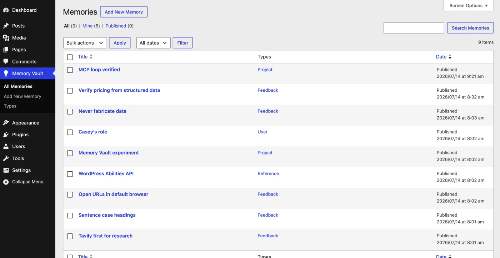
Task: Click the Posts pushpin icon
Action: [6, 26]
